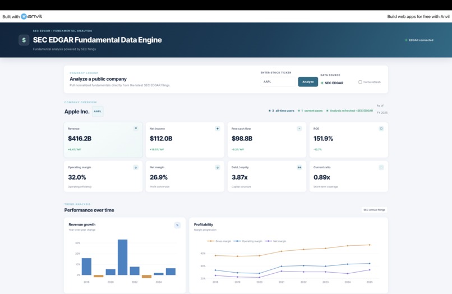Click the tallest blue bar in Revenue growth chart

coord(122,257)
